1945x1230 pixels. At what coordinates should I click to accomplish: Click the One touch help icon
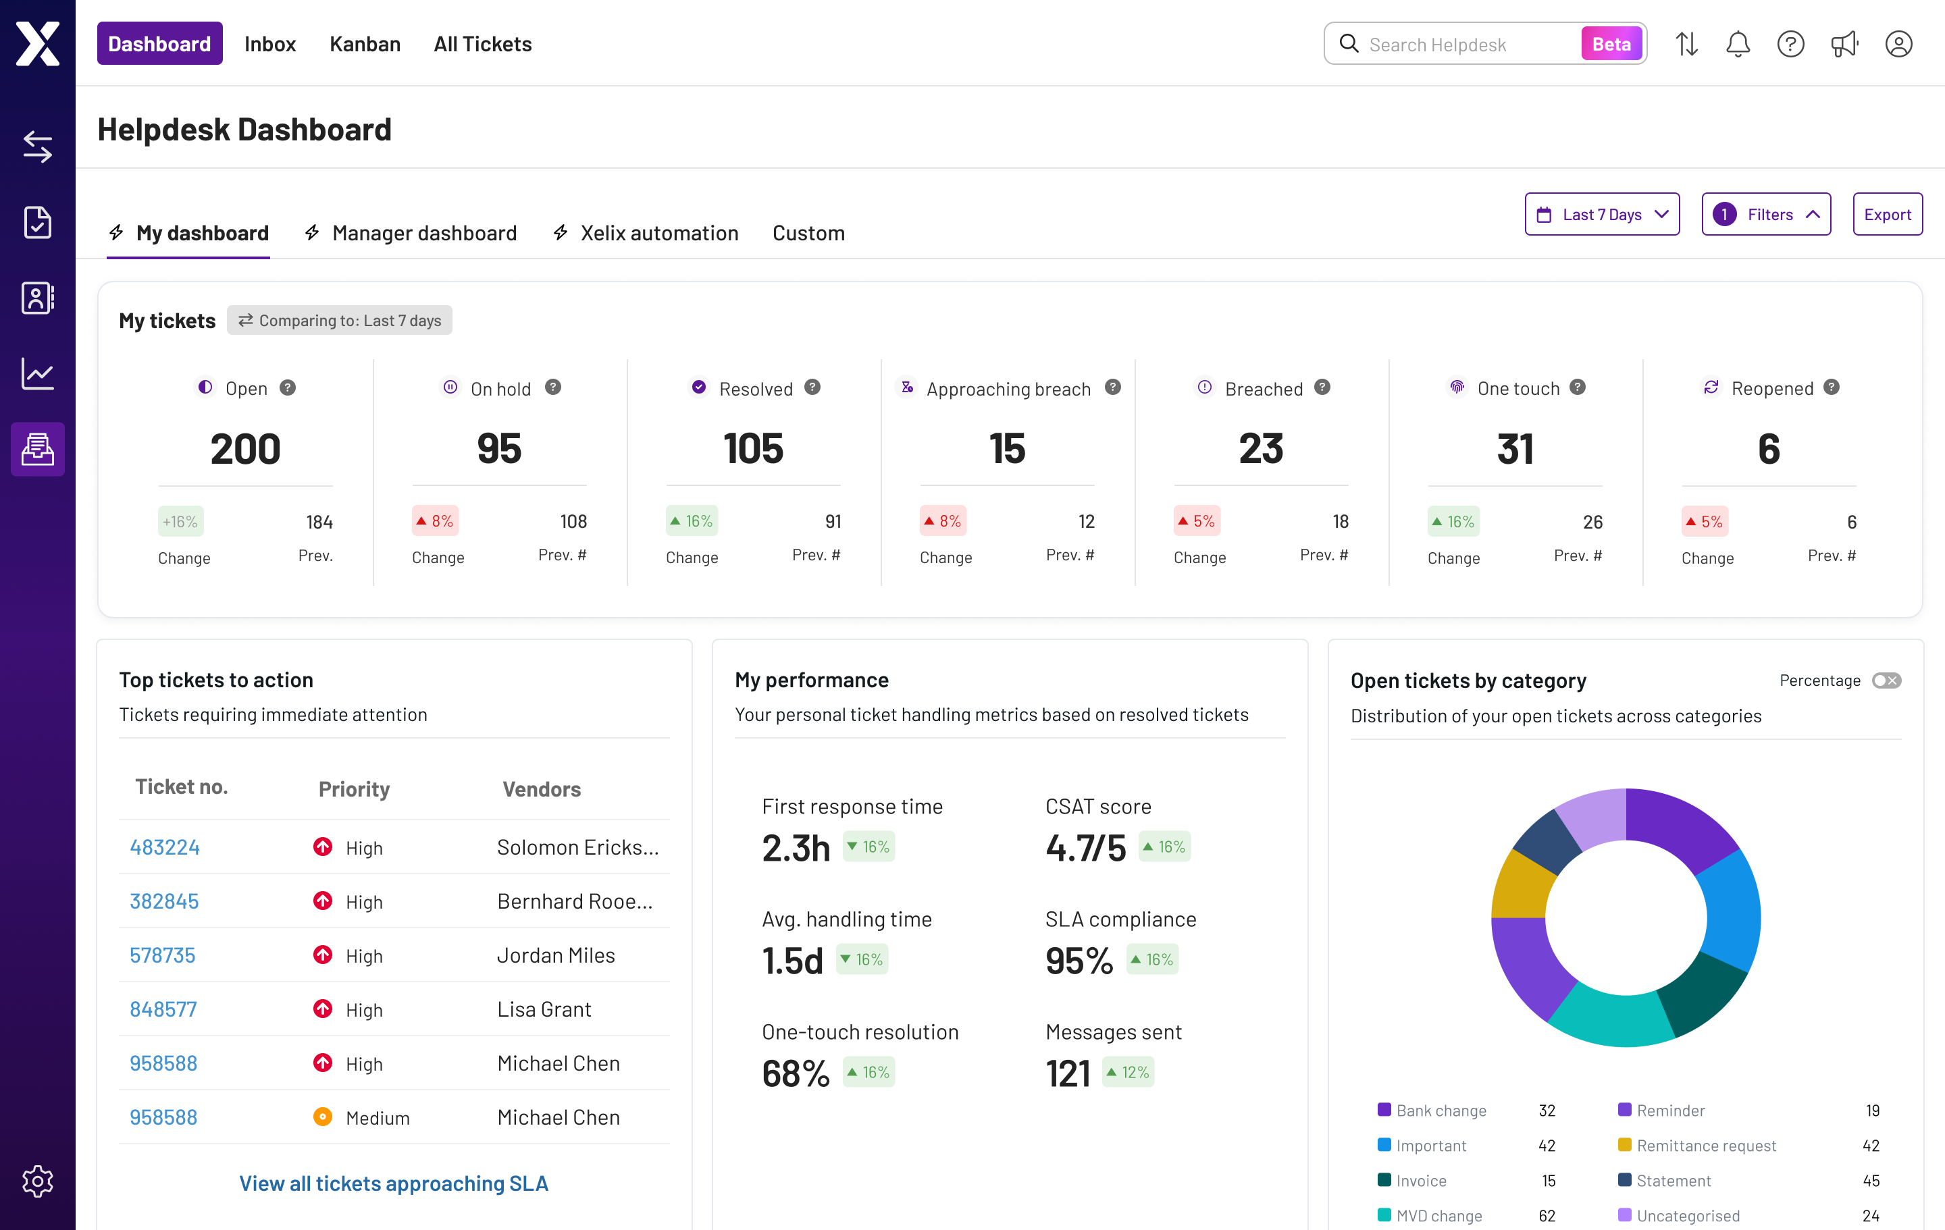[1578, 387]
